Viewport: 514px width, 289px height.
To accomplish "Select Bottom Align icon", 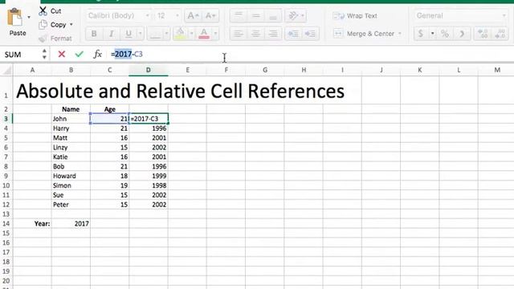I will 273,15.
